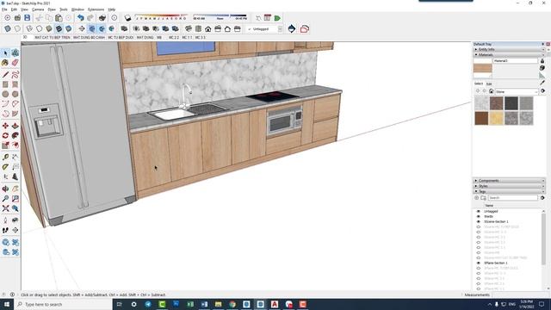
Task: Click the Add Tag plus icon
Action: pos(477,198)
